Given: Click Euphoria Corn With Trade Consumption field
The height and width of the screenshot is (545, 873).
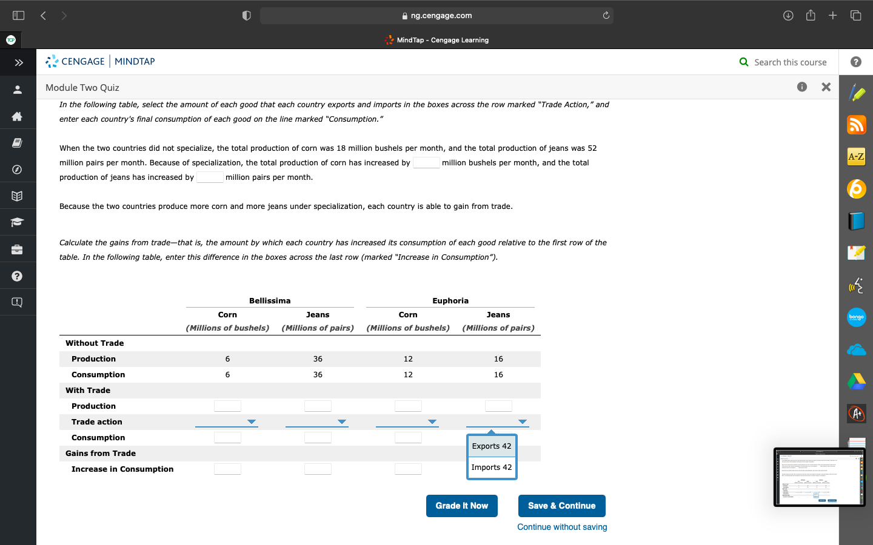Looking at the screenshot, I should 408,437.
